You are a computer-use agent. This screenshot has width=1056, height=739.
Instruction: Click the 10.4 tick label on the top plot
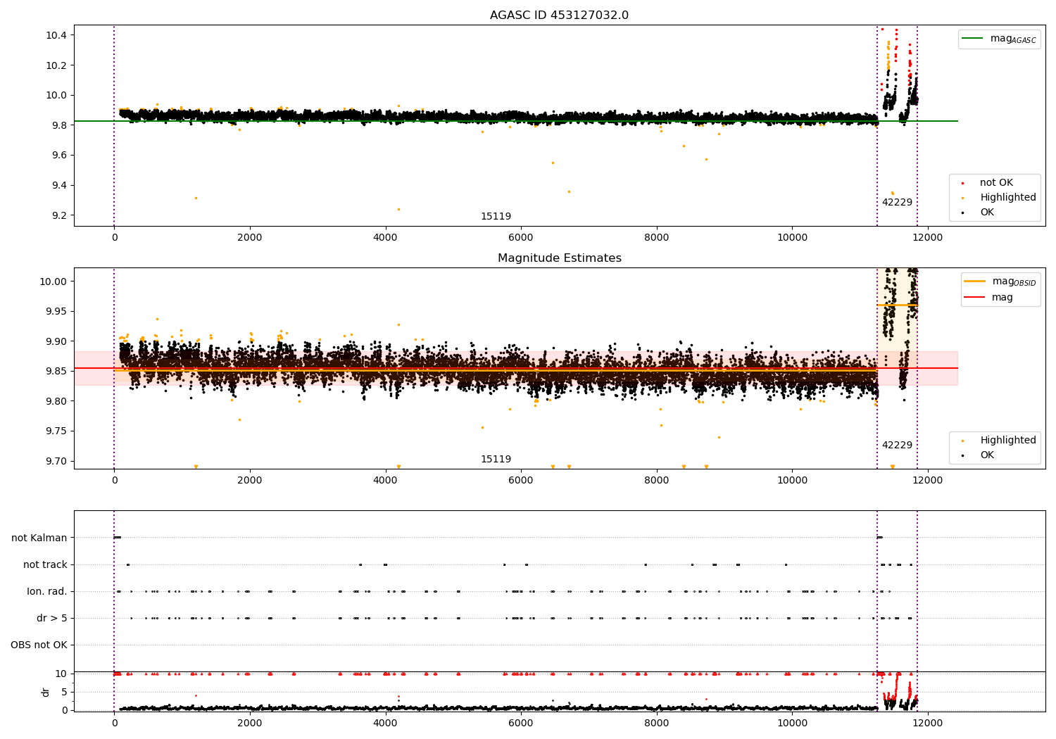[57, 35]
